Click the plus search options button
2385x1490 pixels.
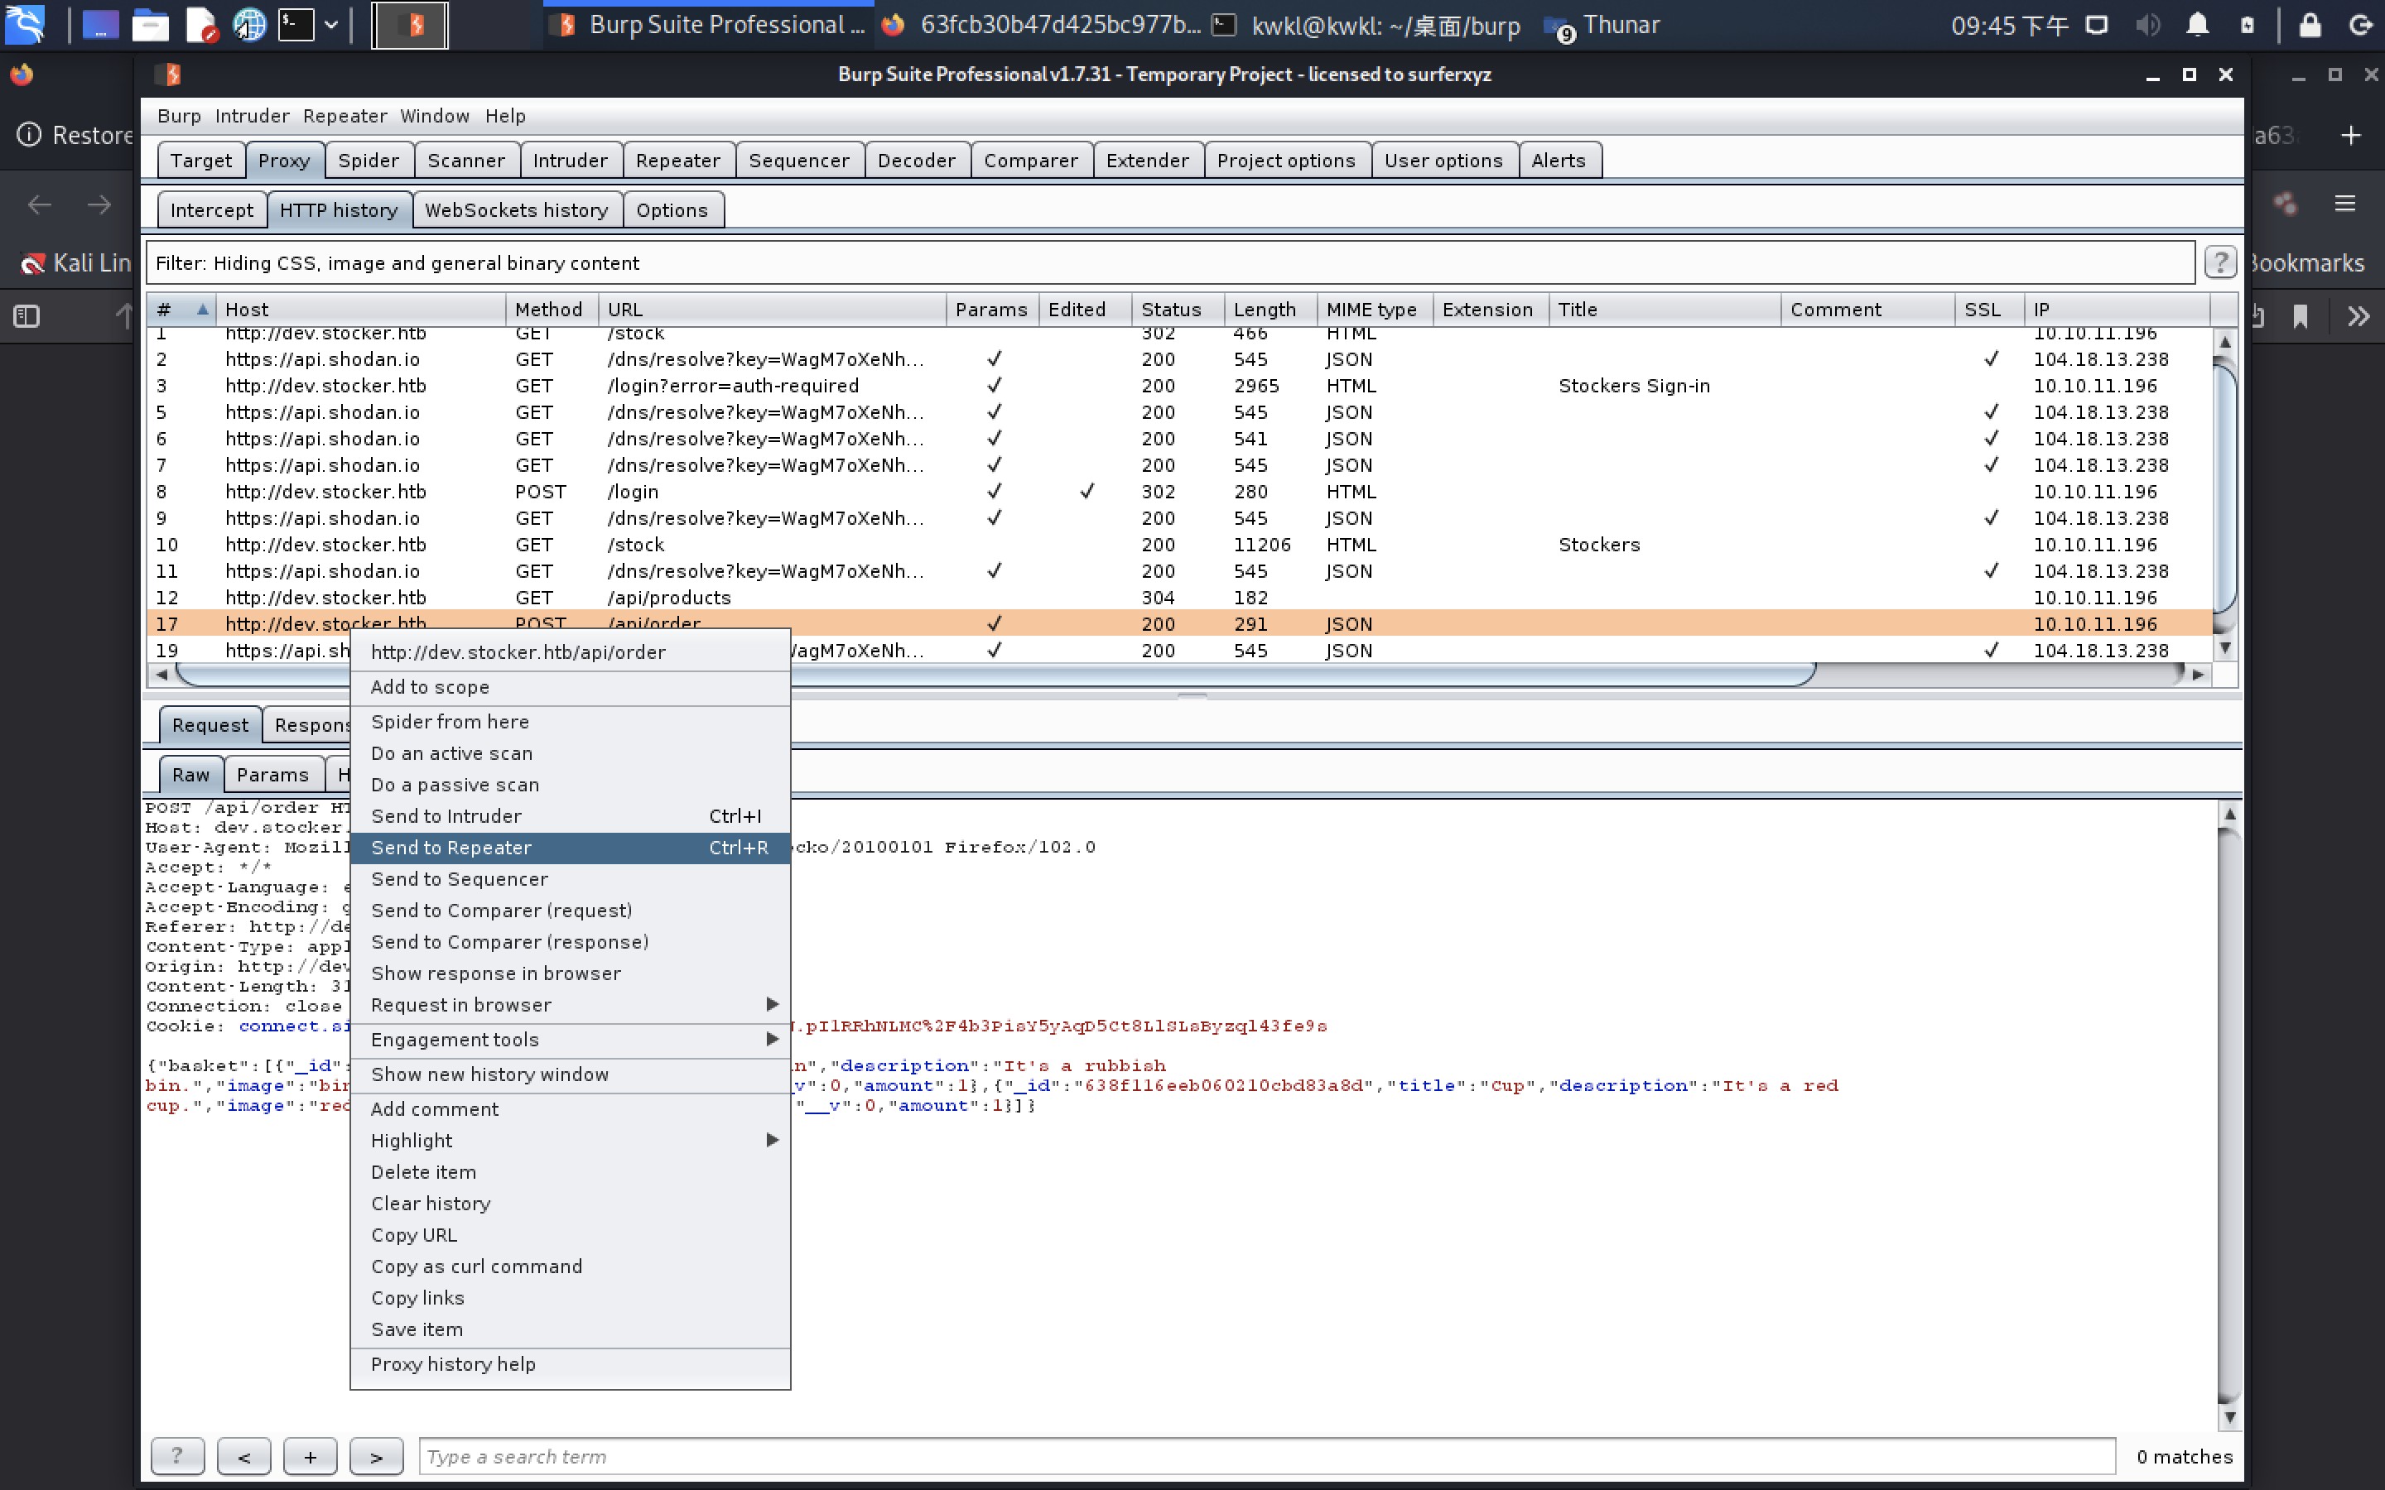(310, 1455)
